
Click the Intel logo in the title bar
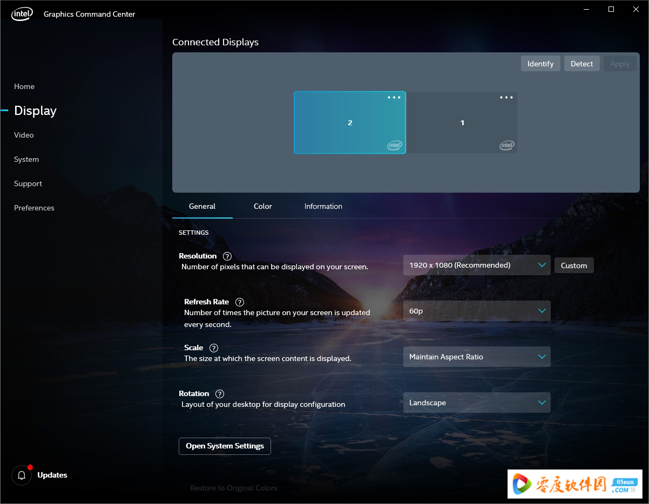pyautogui.click(x=22, y=13)
